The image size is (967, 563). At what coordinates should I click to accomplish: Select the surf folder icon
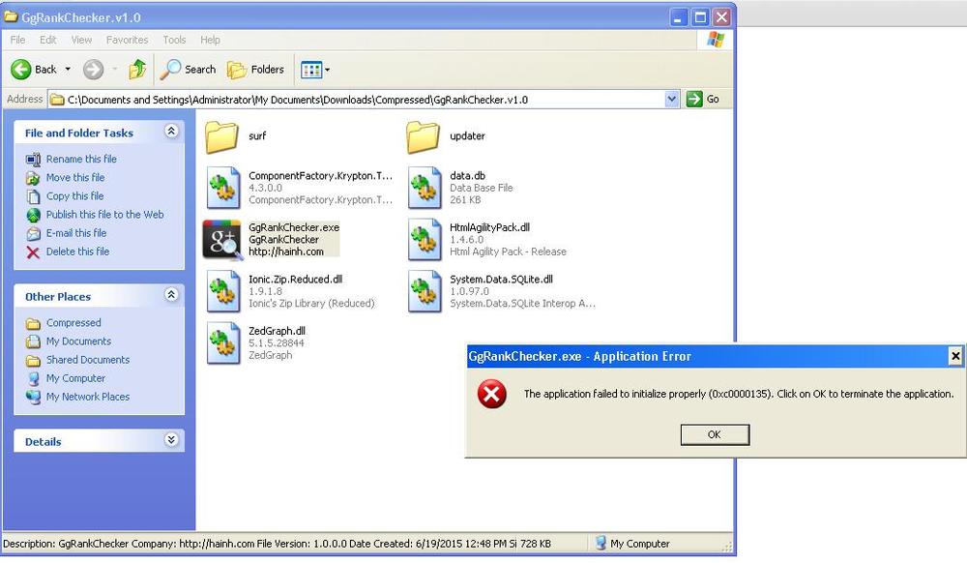[x=221, y=136]
